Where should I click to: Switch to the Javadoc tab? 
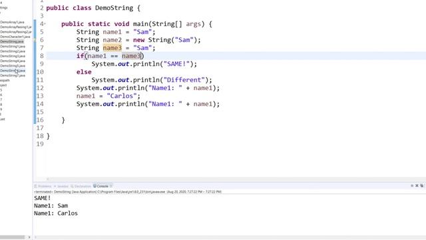coord(61,186)
